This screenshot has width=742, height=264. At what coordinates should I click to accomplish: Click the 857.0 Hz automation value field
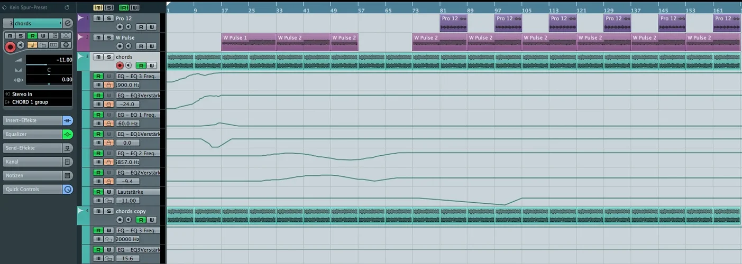pos(127,162)
